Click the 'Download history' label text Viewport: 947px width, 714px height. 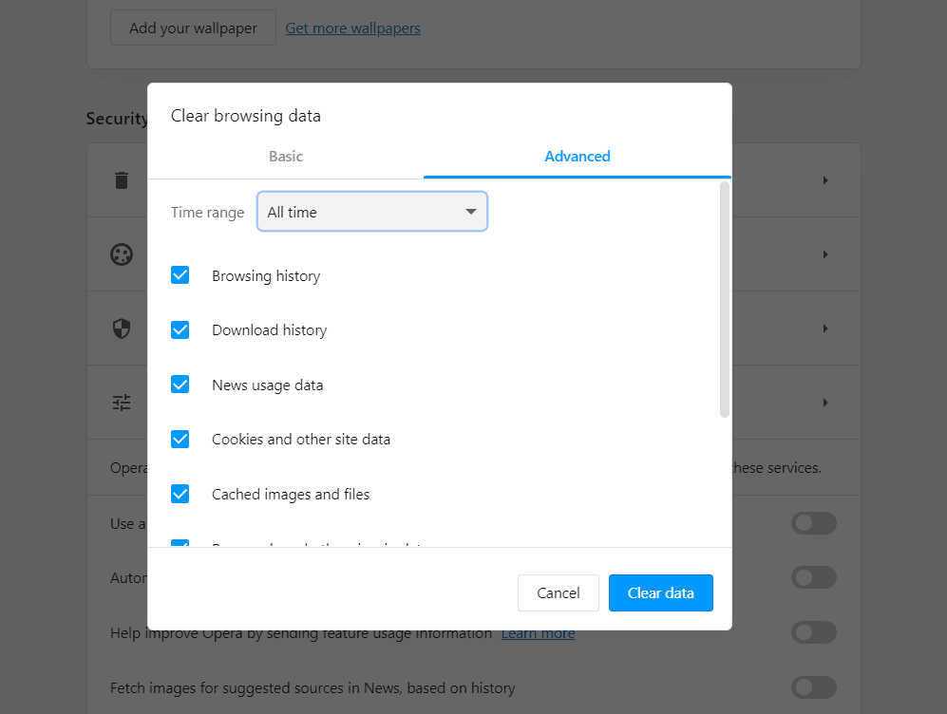(270, 330)
